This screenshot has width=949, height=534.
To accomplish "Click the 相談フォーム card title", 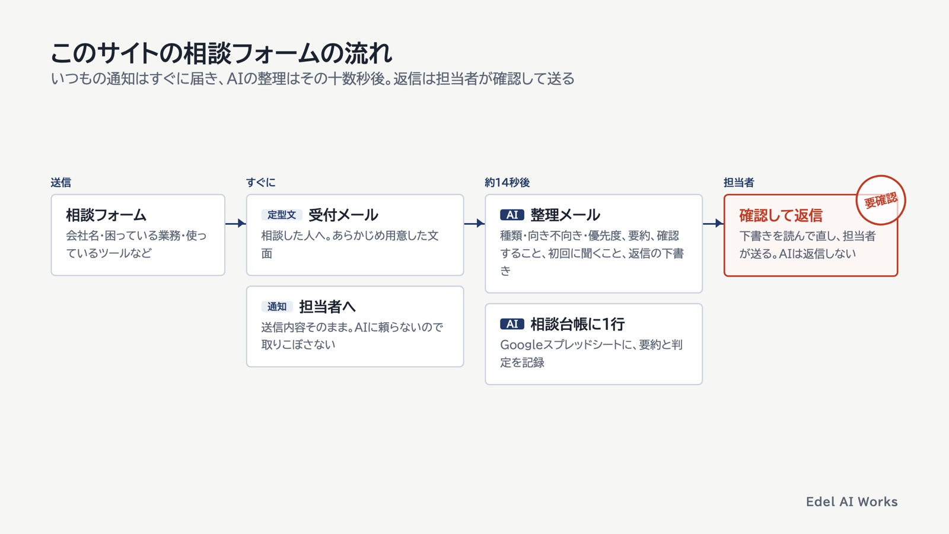I will [x=106, y=215].
